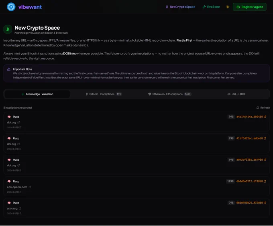Screen dimensions: 273x226
Task: Click external link icon after a4c146414a hash
Action: pos(265,117)
